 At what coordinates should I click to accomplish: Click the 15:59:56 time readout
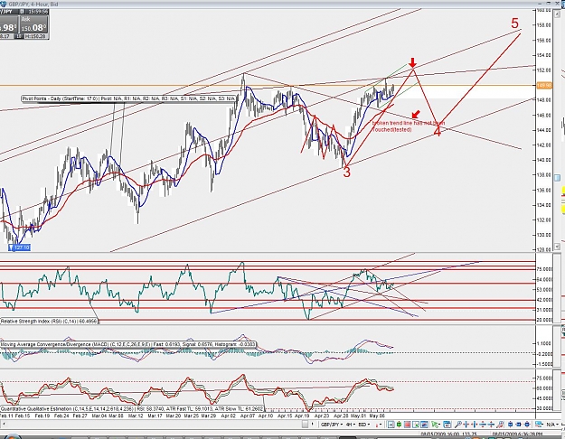[37, 12]
